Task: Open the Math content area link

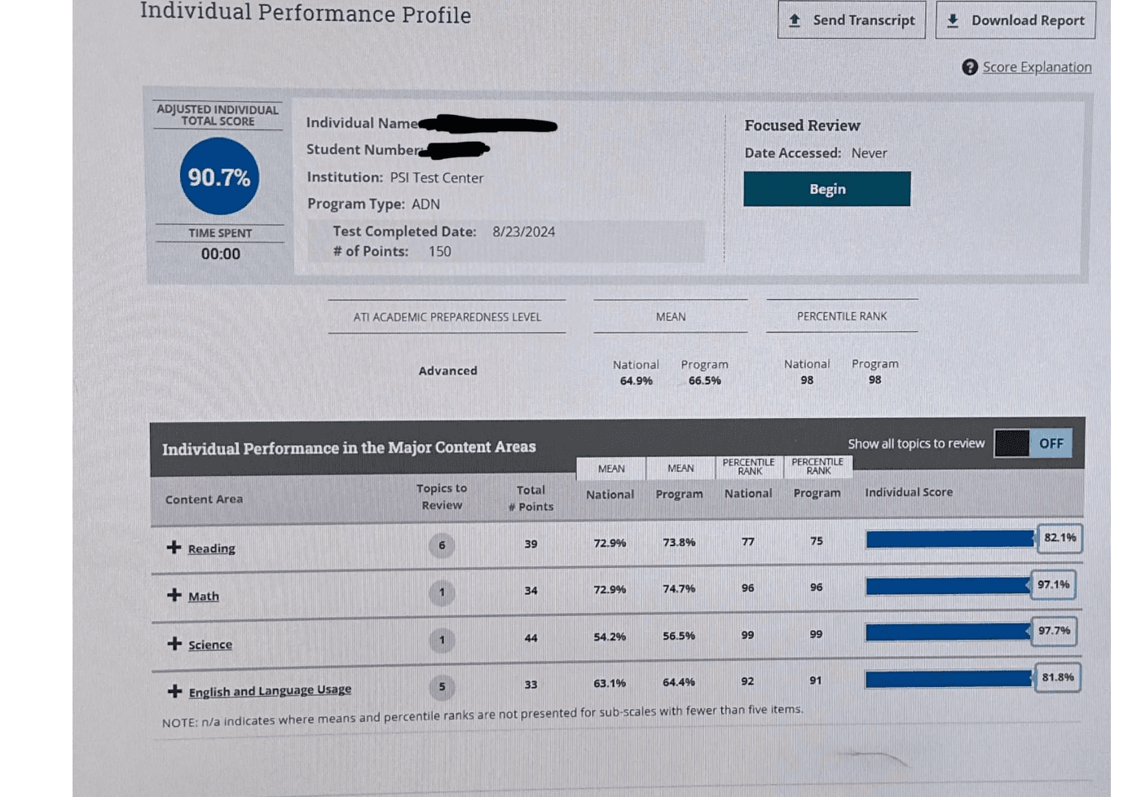Action: tap(204, 597)
